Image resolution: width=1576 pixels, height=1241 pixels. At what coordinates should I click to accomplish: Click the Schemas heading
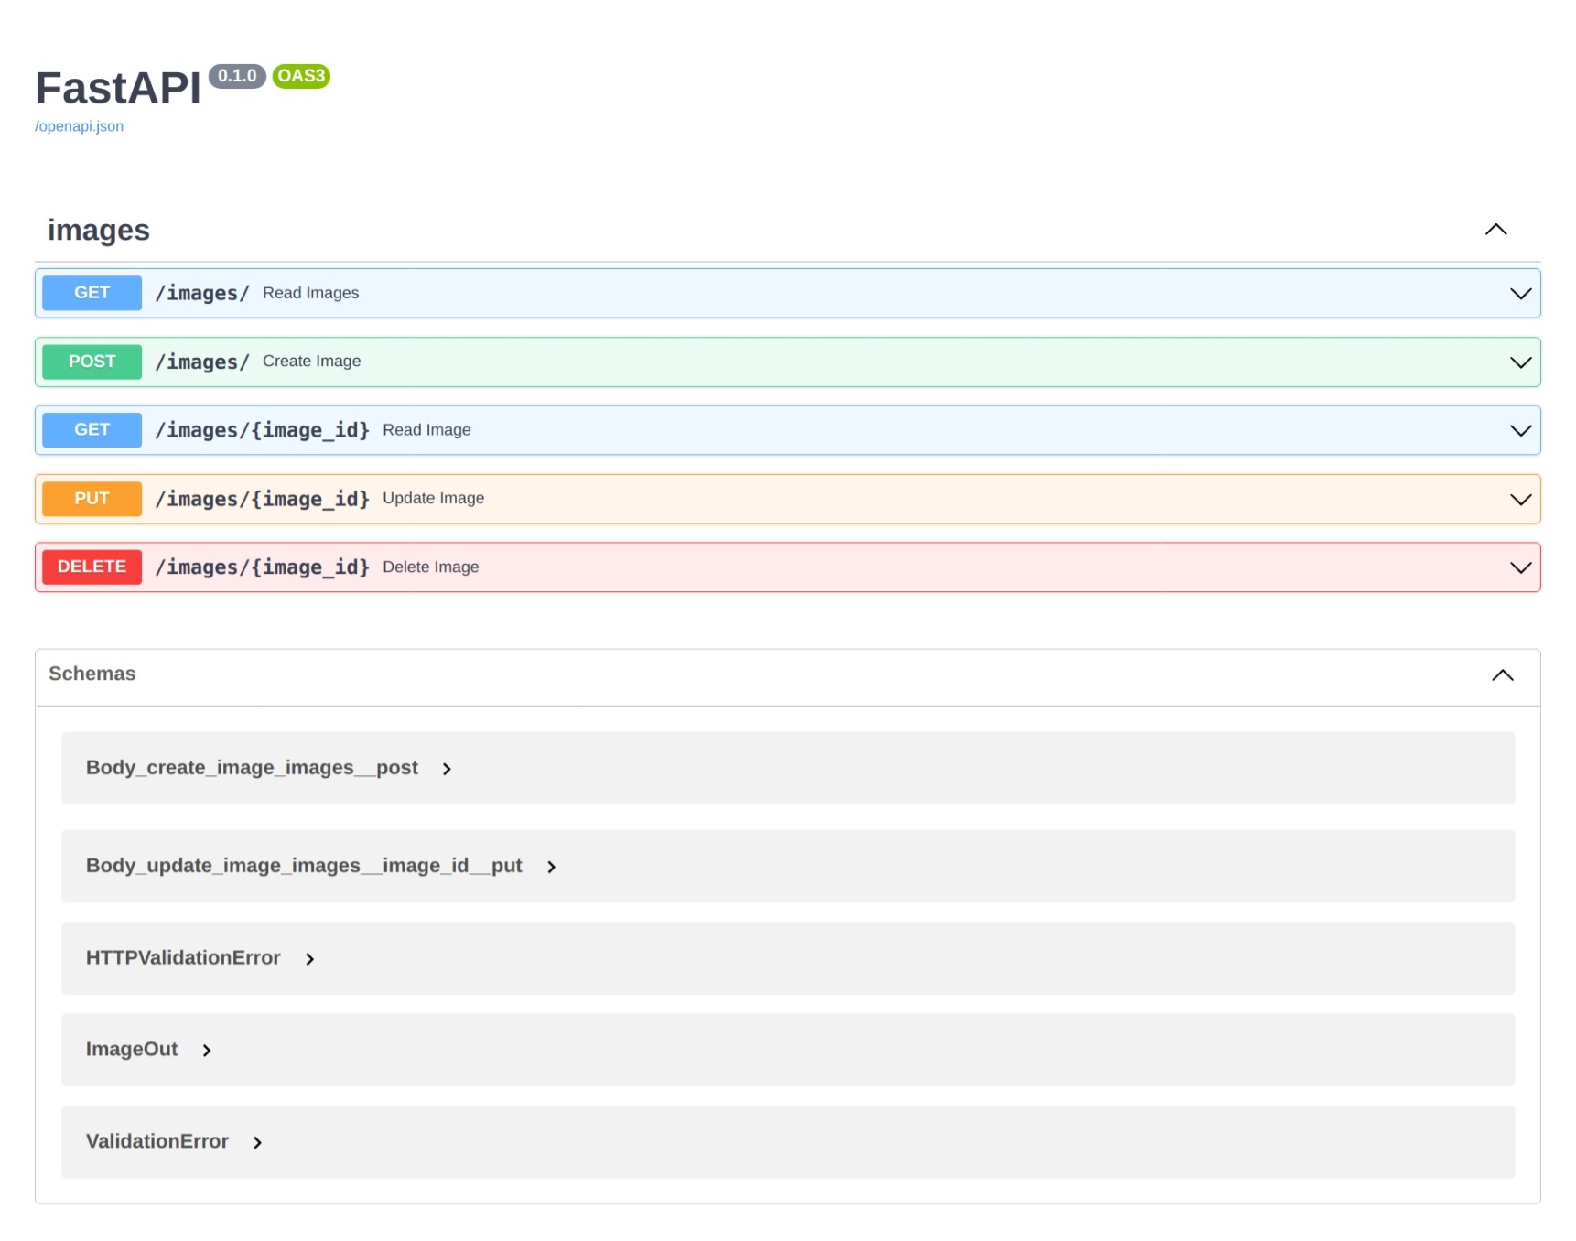[92, 674]
